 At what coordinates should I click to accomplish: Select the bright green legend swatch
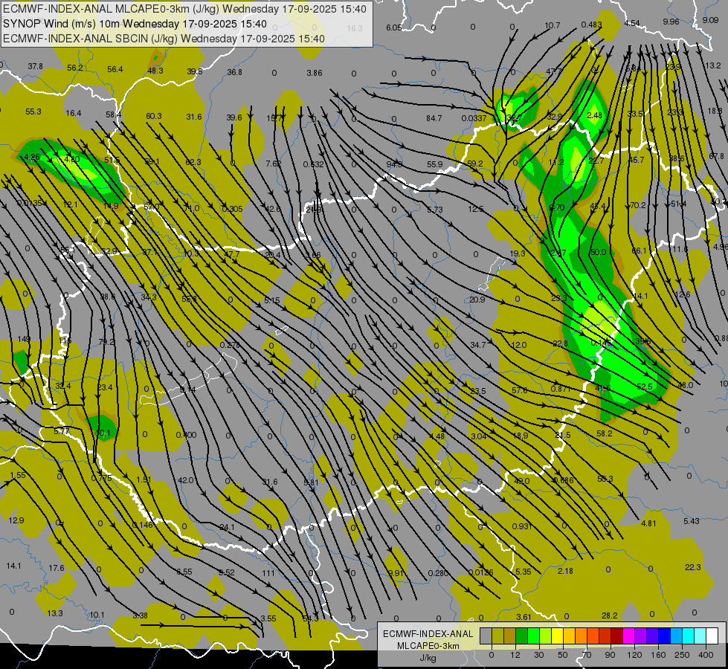(x=533, y=636)
